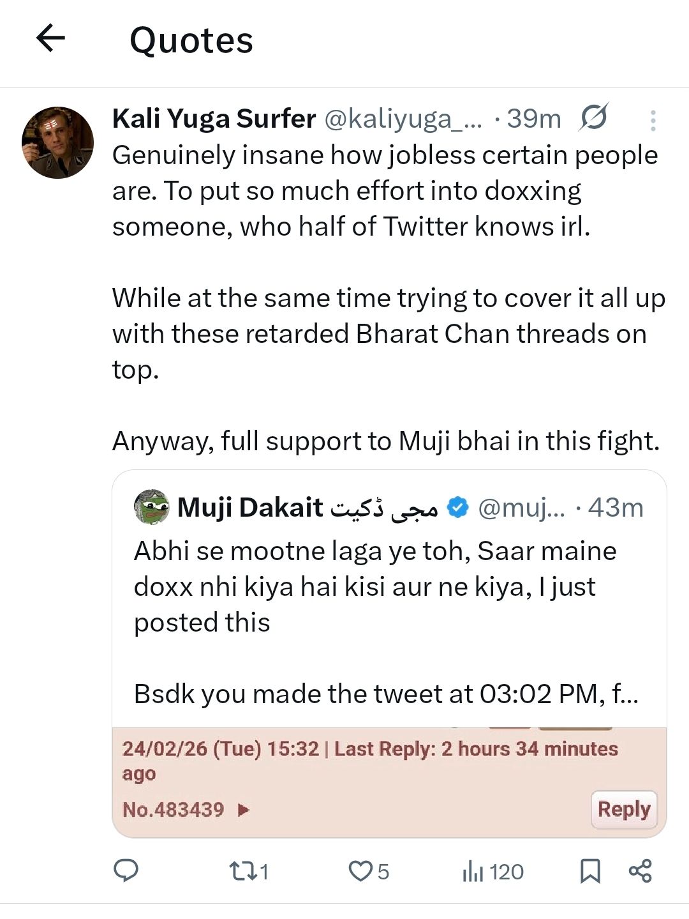Tap the 39m timestamp
Screen dimensions: 689x919
[x=533, y=119]
